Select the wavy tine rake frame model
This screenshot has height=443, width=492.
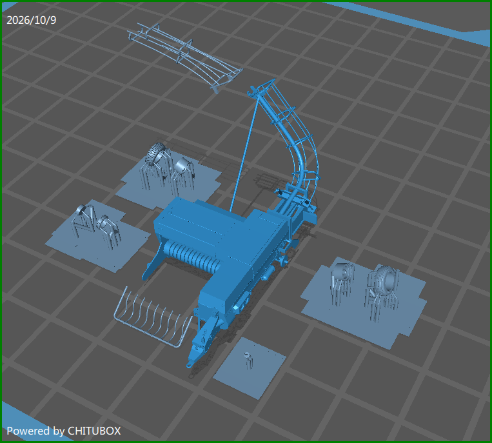click(153, 317)
